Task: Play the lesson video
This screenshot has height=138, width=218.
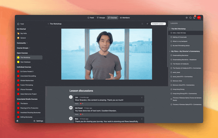Action: point(107,54)
